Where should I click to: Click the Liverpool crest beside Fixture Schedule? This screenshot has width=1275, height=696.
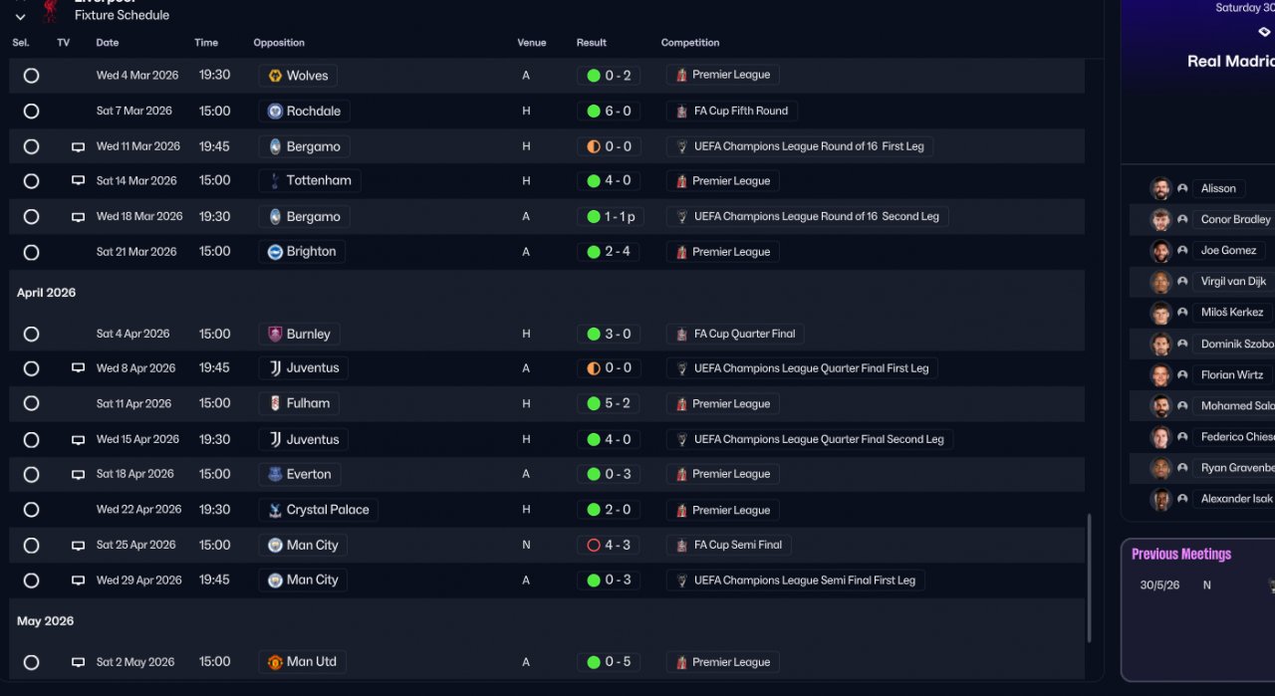coord(50,10)
